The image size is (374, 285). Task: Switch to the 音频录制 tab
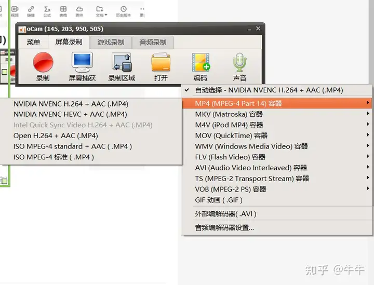pyautogui.click(x=153, y=43)
